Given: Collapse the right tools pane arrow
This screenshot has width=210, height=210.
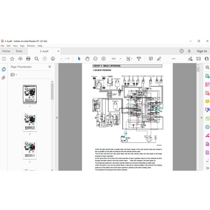Looking at the screenshot, I should [201, 118].
